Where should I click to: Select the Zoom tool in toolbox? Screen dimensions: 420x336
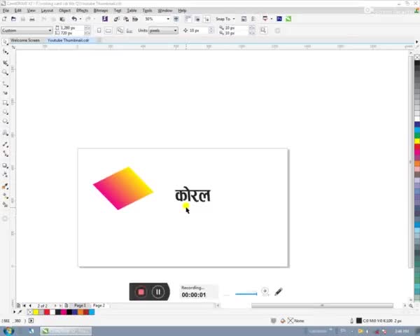(5, 72)
